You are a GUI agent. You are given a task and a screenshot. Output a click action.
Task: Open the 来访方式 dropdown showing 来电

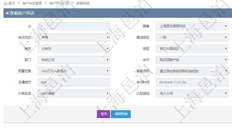click(74, 37)
